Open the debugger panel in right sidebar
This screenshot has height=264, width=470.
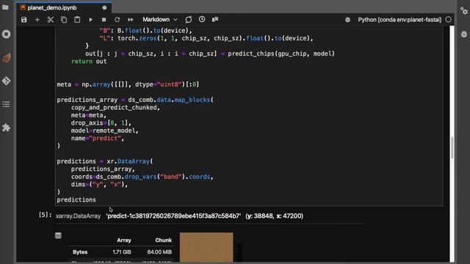(464, 34)
